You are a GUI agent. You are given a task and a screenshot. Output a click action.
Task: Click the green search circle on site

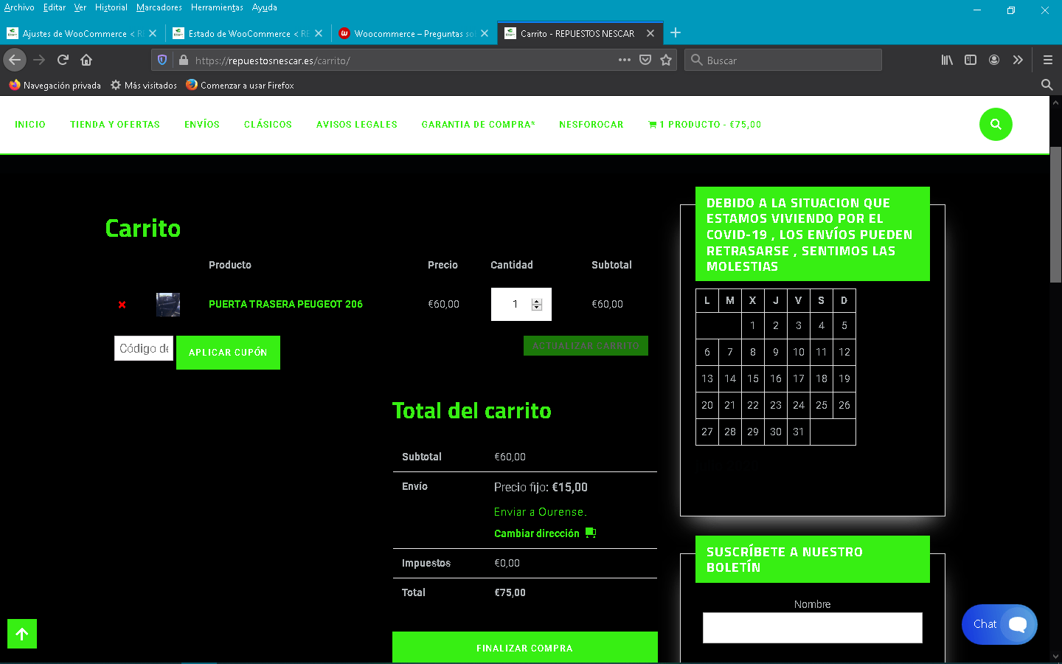click(996, 124)
